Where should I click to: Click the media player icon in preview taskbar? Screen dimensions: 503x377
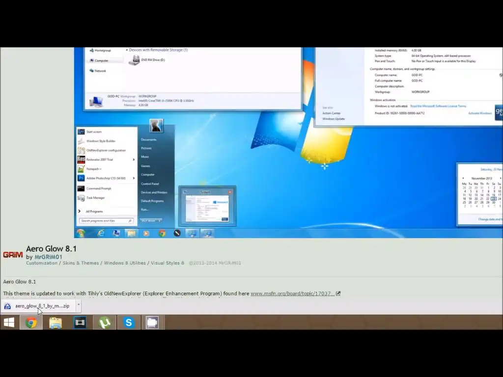[x=146, y=233]
